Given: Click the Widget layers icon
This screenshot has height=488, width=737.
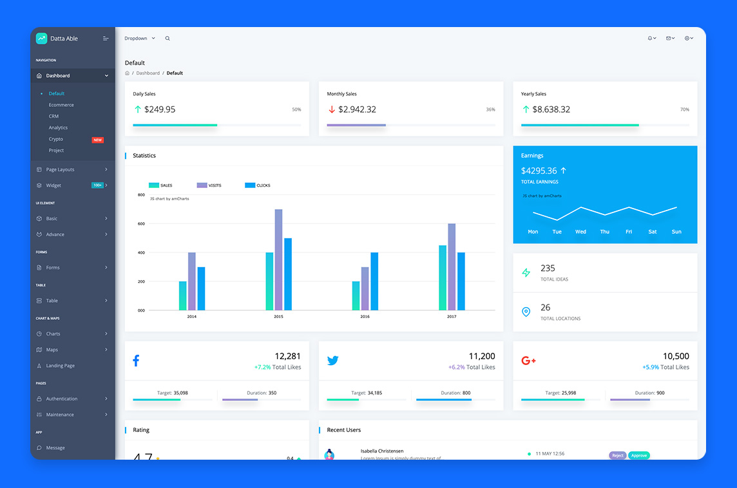Looking at the screenshot, I should click(39, 185).
